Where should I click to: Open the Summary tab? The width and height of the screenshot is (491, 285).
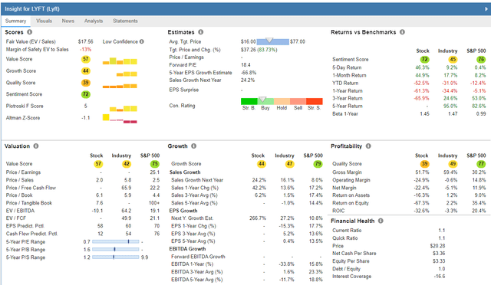[x=15, y=21]
